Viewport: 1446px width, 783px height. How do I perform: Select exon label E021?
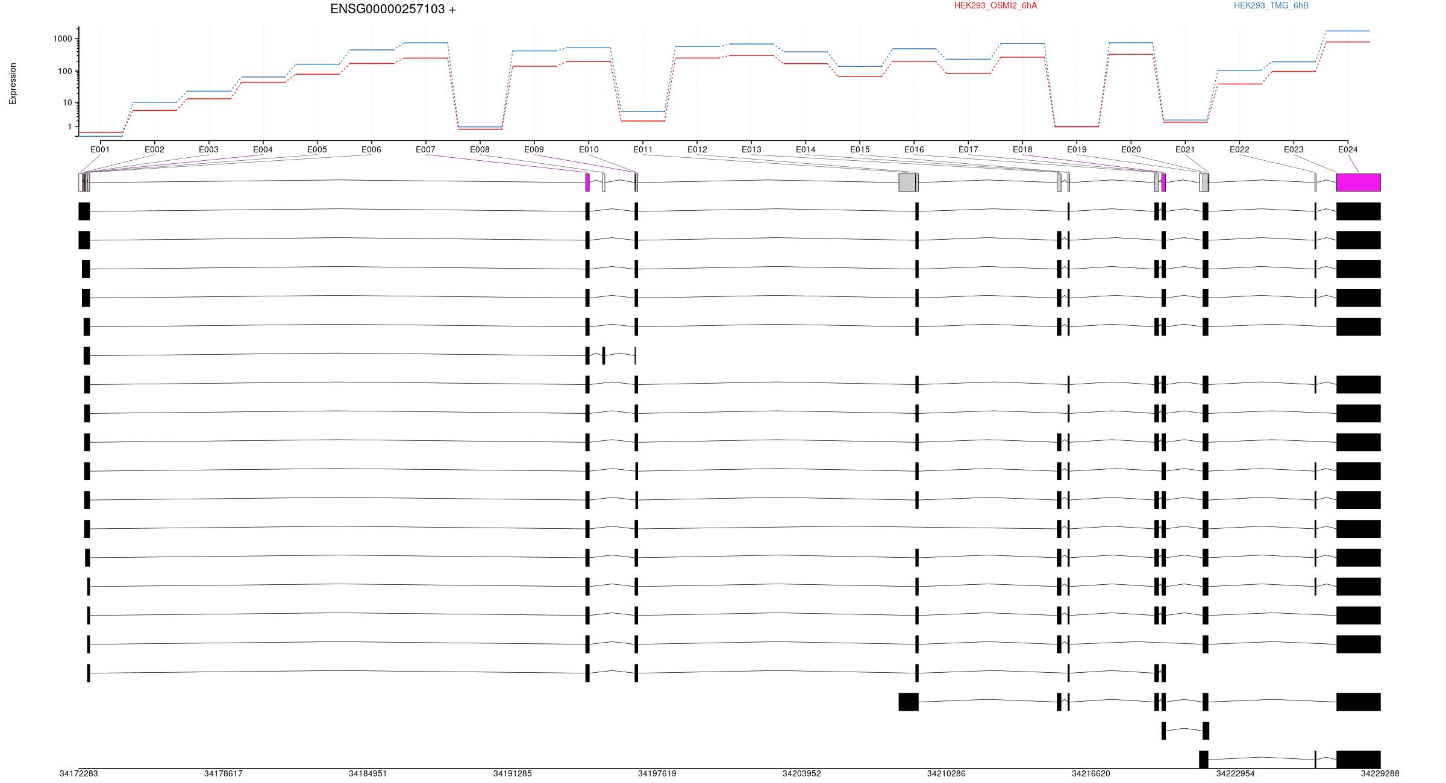[1185, 149]
